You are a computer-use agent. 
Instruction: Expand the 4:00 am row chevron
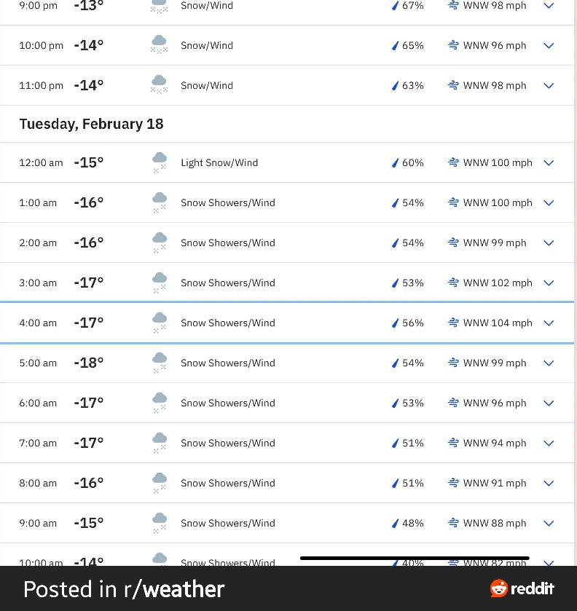pyautogui.click(x=549, y=323)
